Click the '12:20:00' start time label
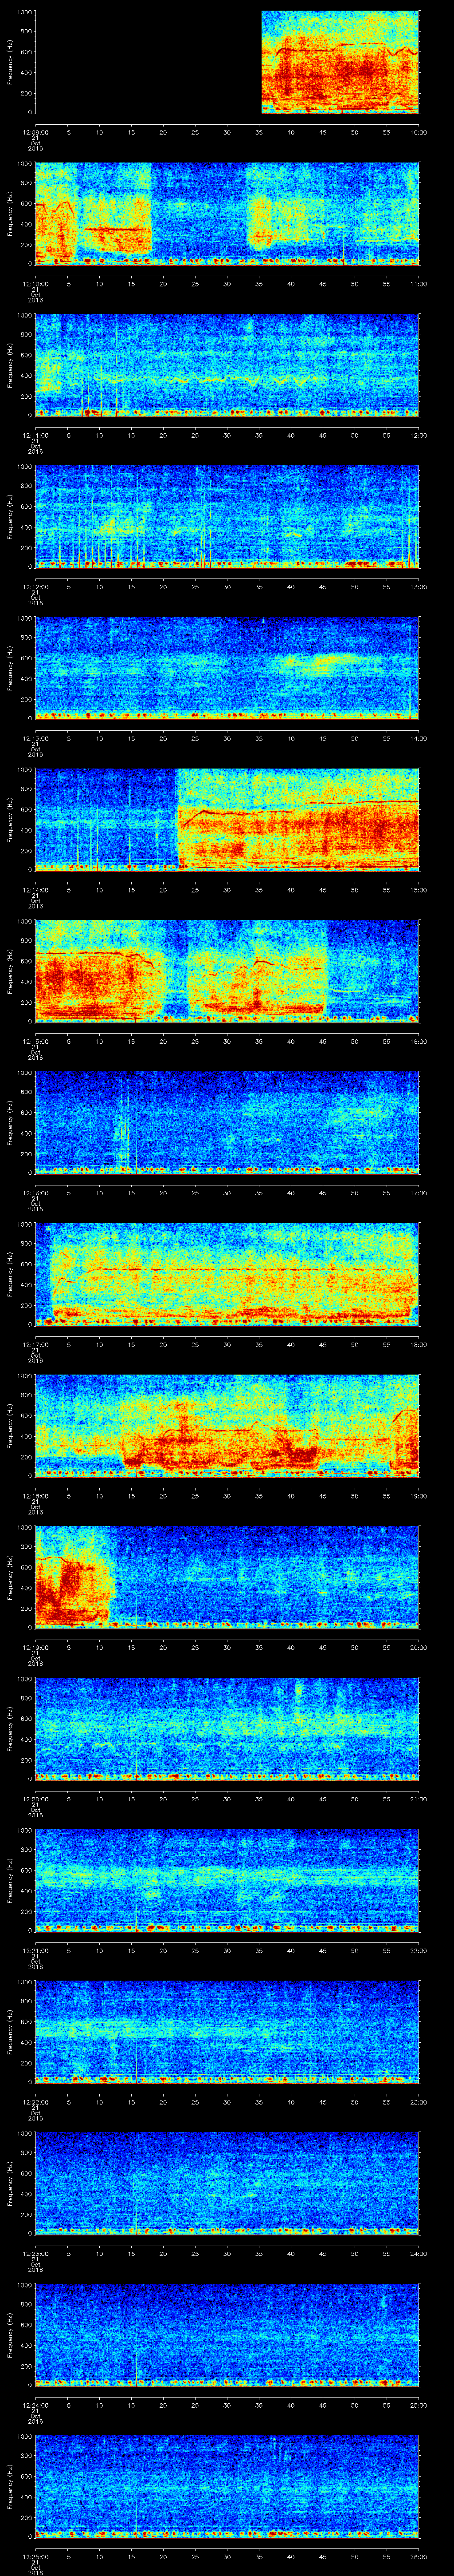Viewport: 454px width, 2576px height. [x=36, y=1799]
